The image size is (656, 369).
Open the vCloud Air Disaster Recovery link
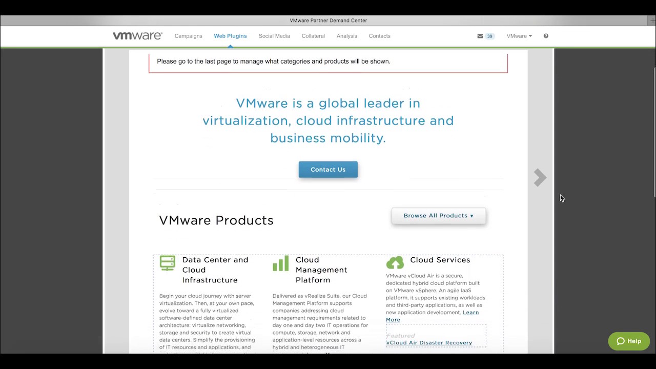point(429,342)
